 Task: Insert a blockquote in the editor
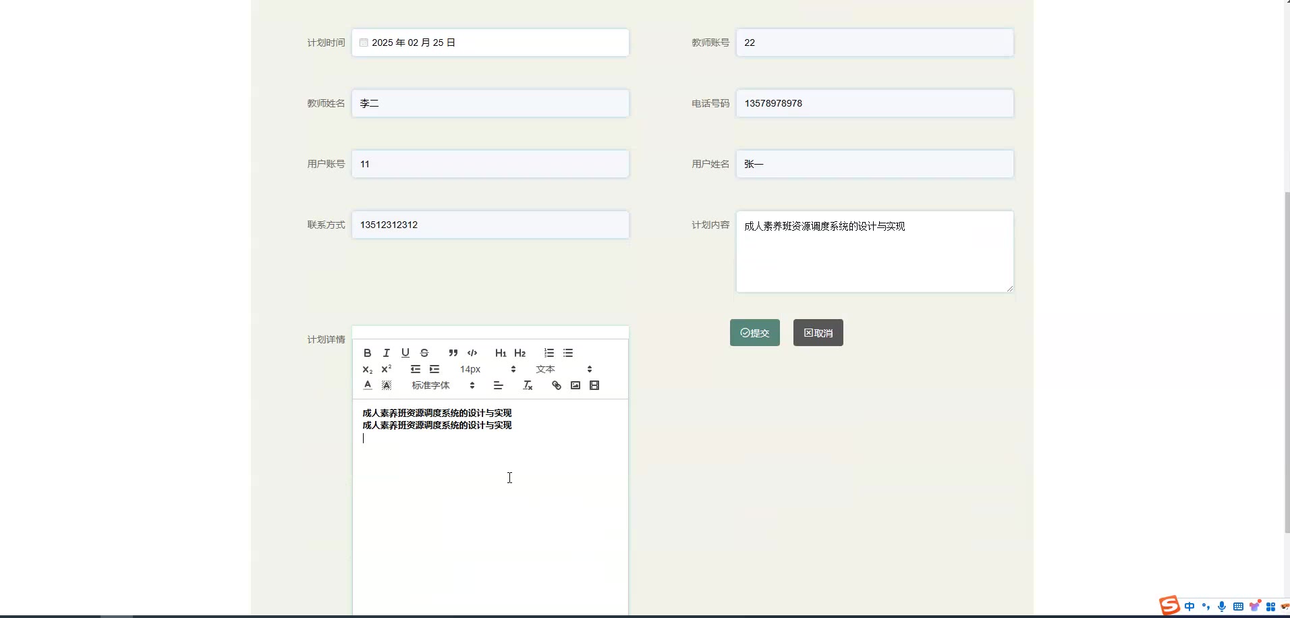click(x=453, y=353)
